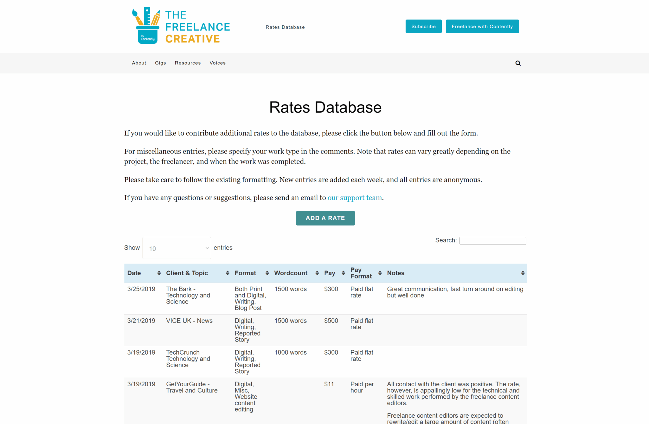649x424 pixels.
Task: Focus the table Search input field
Action: (493, 241)
